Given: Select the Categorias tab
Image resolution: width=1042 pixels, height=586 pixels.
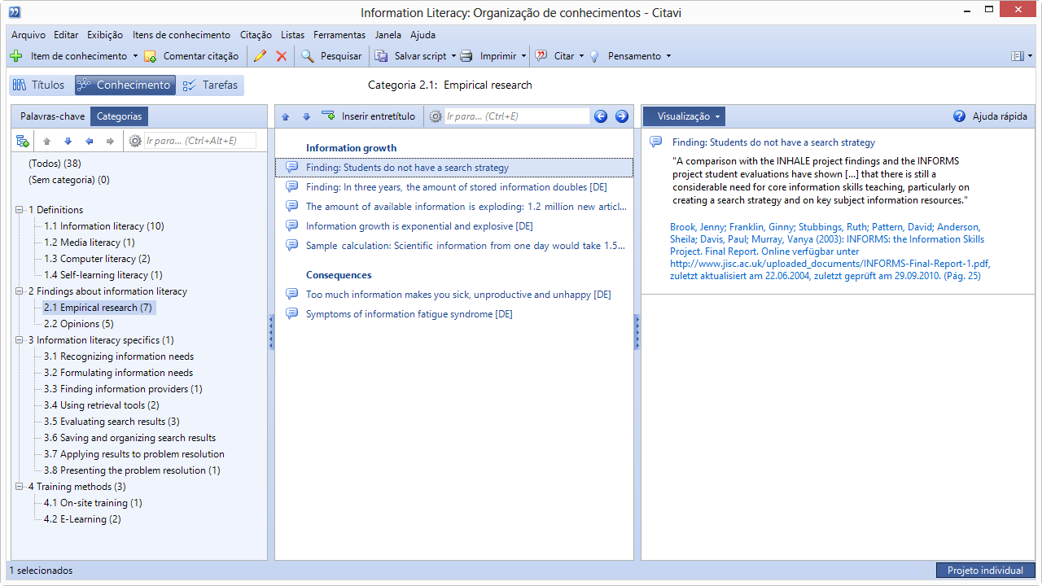Looking at the screenshot, I should pyautogui.click(x=119, y=116).
